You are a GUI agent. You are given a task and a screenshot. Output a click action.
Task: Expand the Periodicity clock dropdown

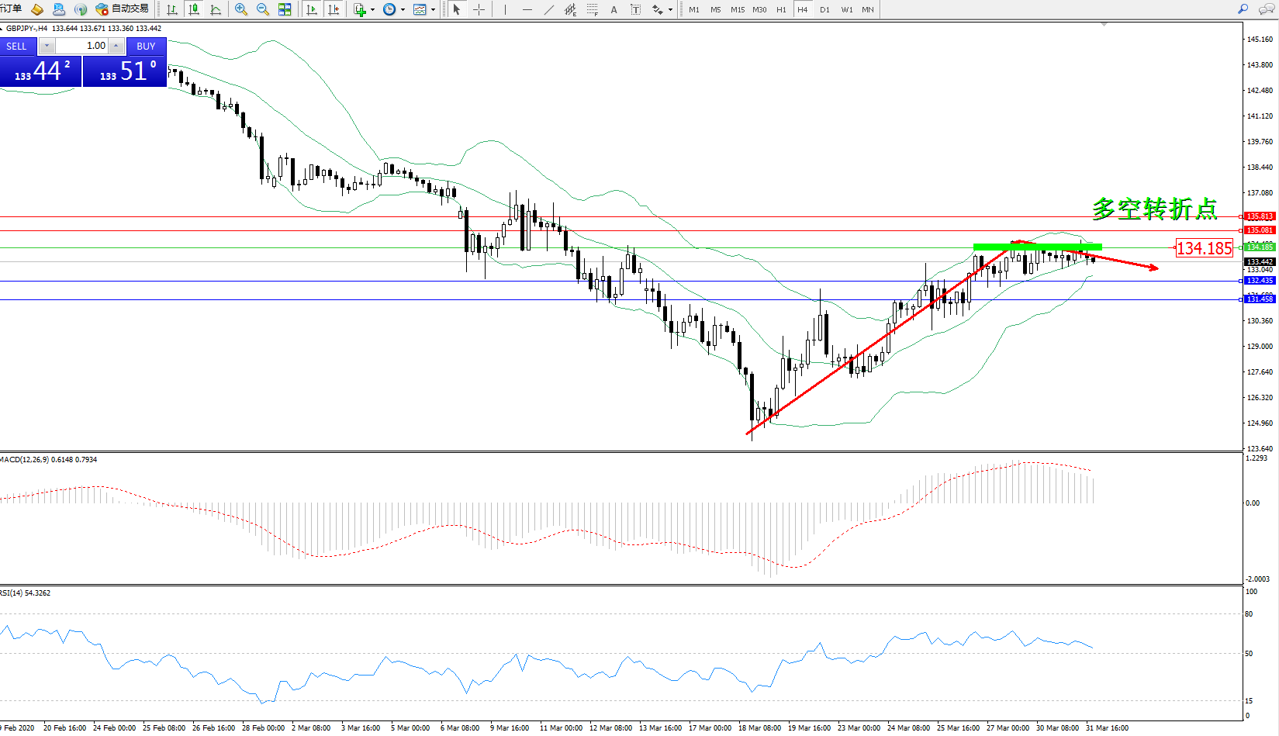(403, 10)
